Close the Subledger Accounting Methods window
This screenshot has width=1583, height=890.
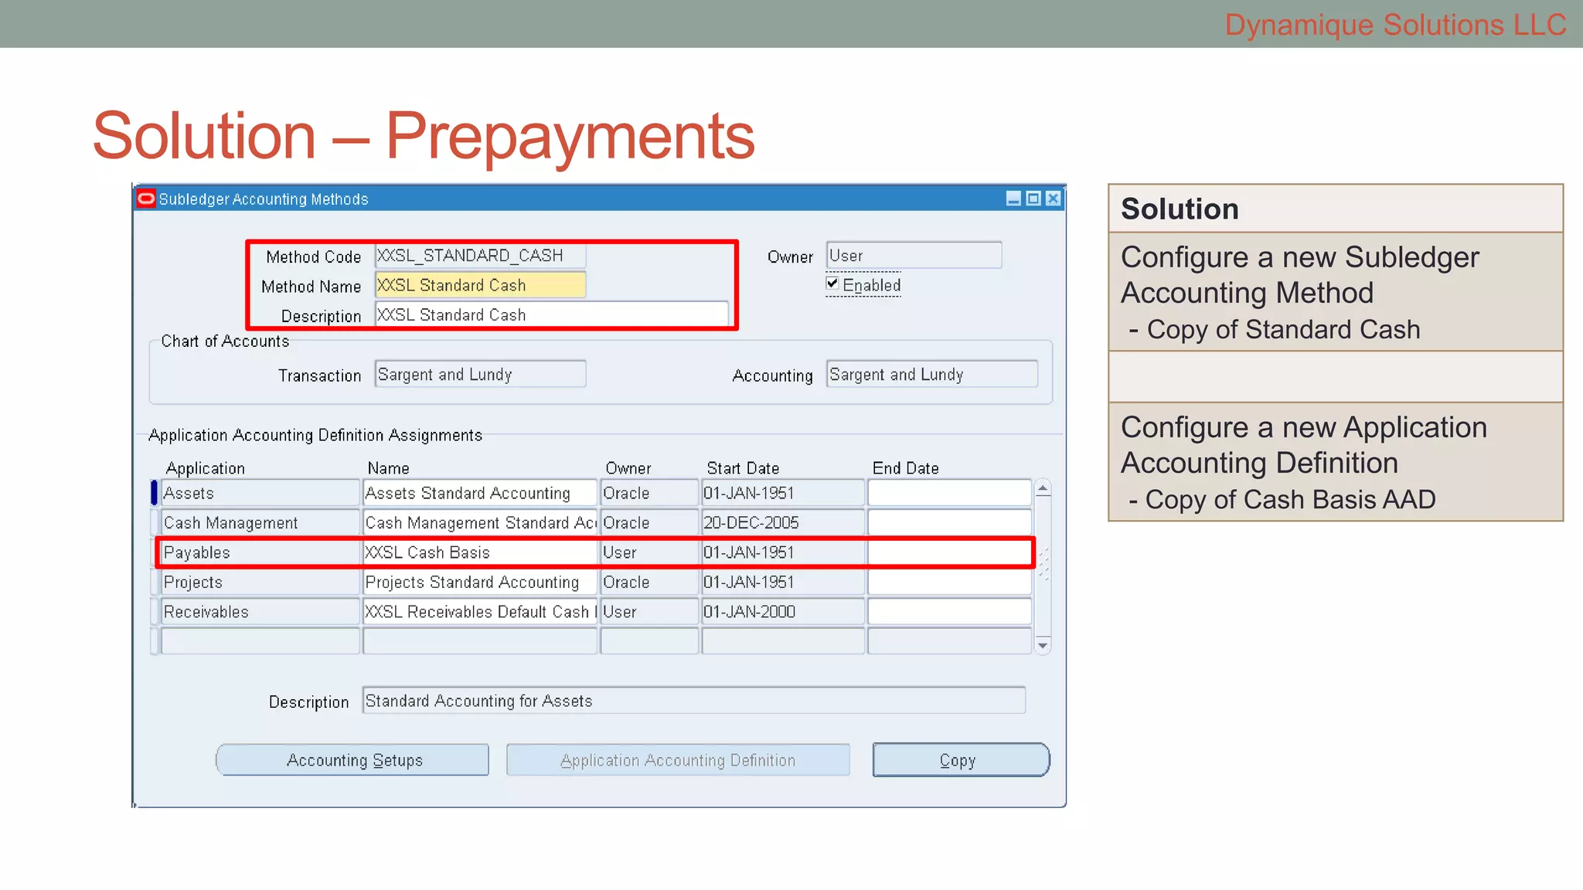pos(1053,199)
